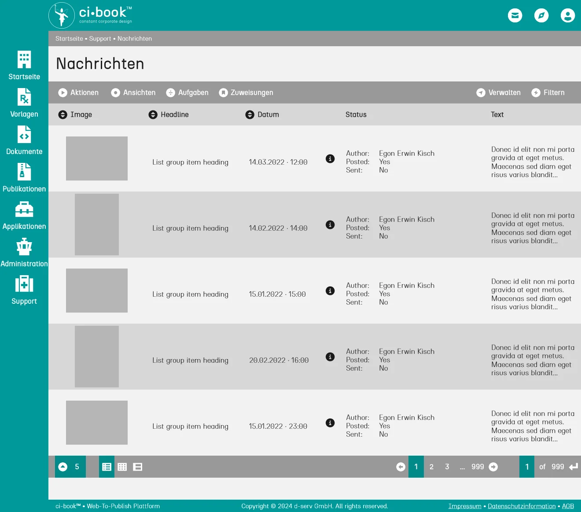Open the Filtern menu
Image resolution: width=581 pixels, height=512 pixels.
coord(548,92)
